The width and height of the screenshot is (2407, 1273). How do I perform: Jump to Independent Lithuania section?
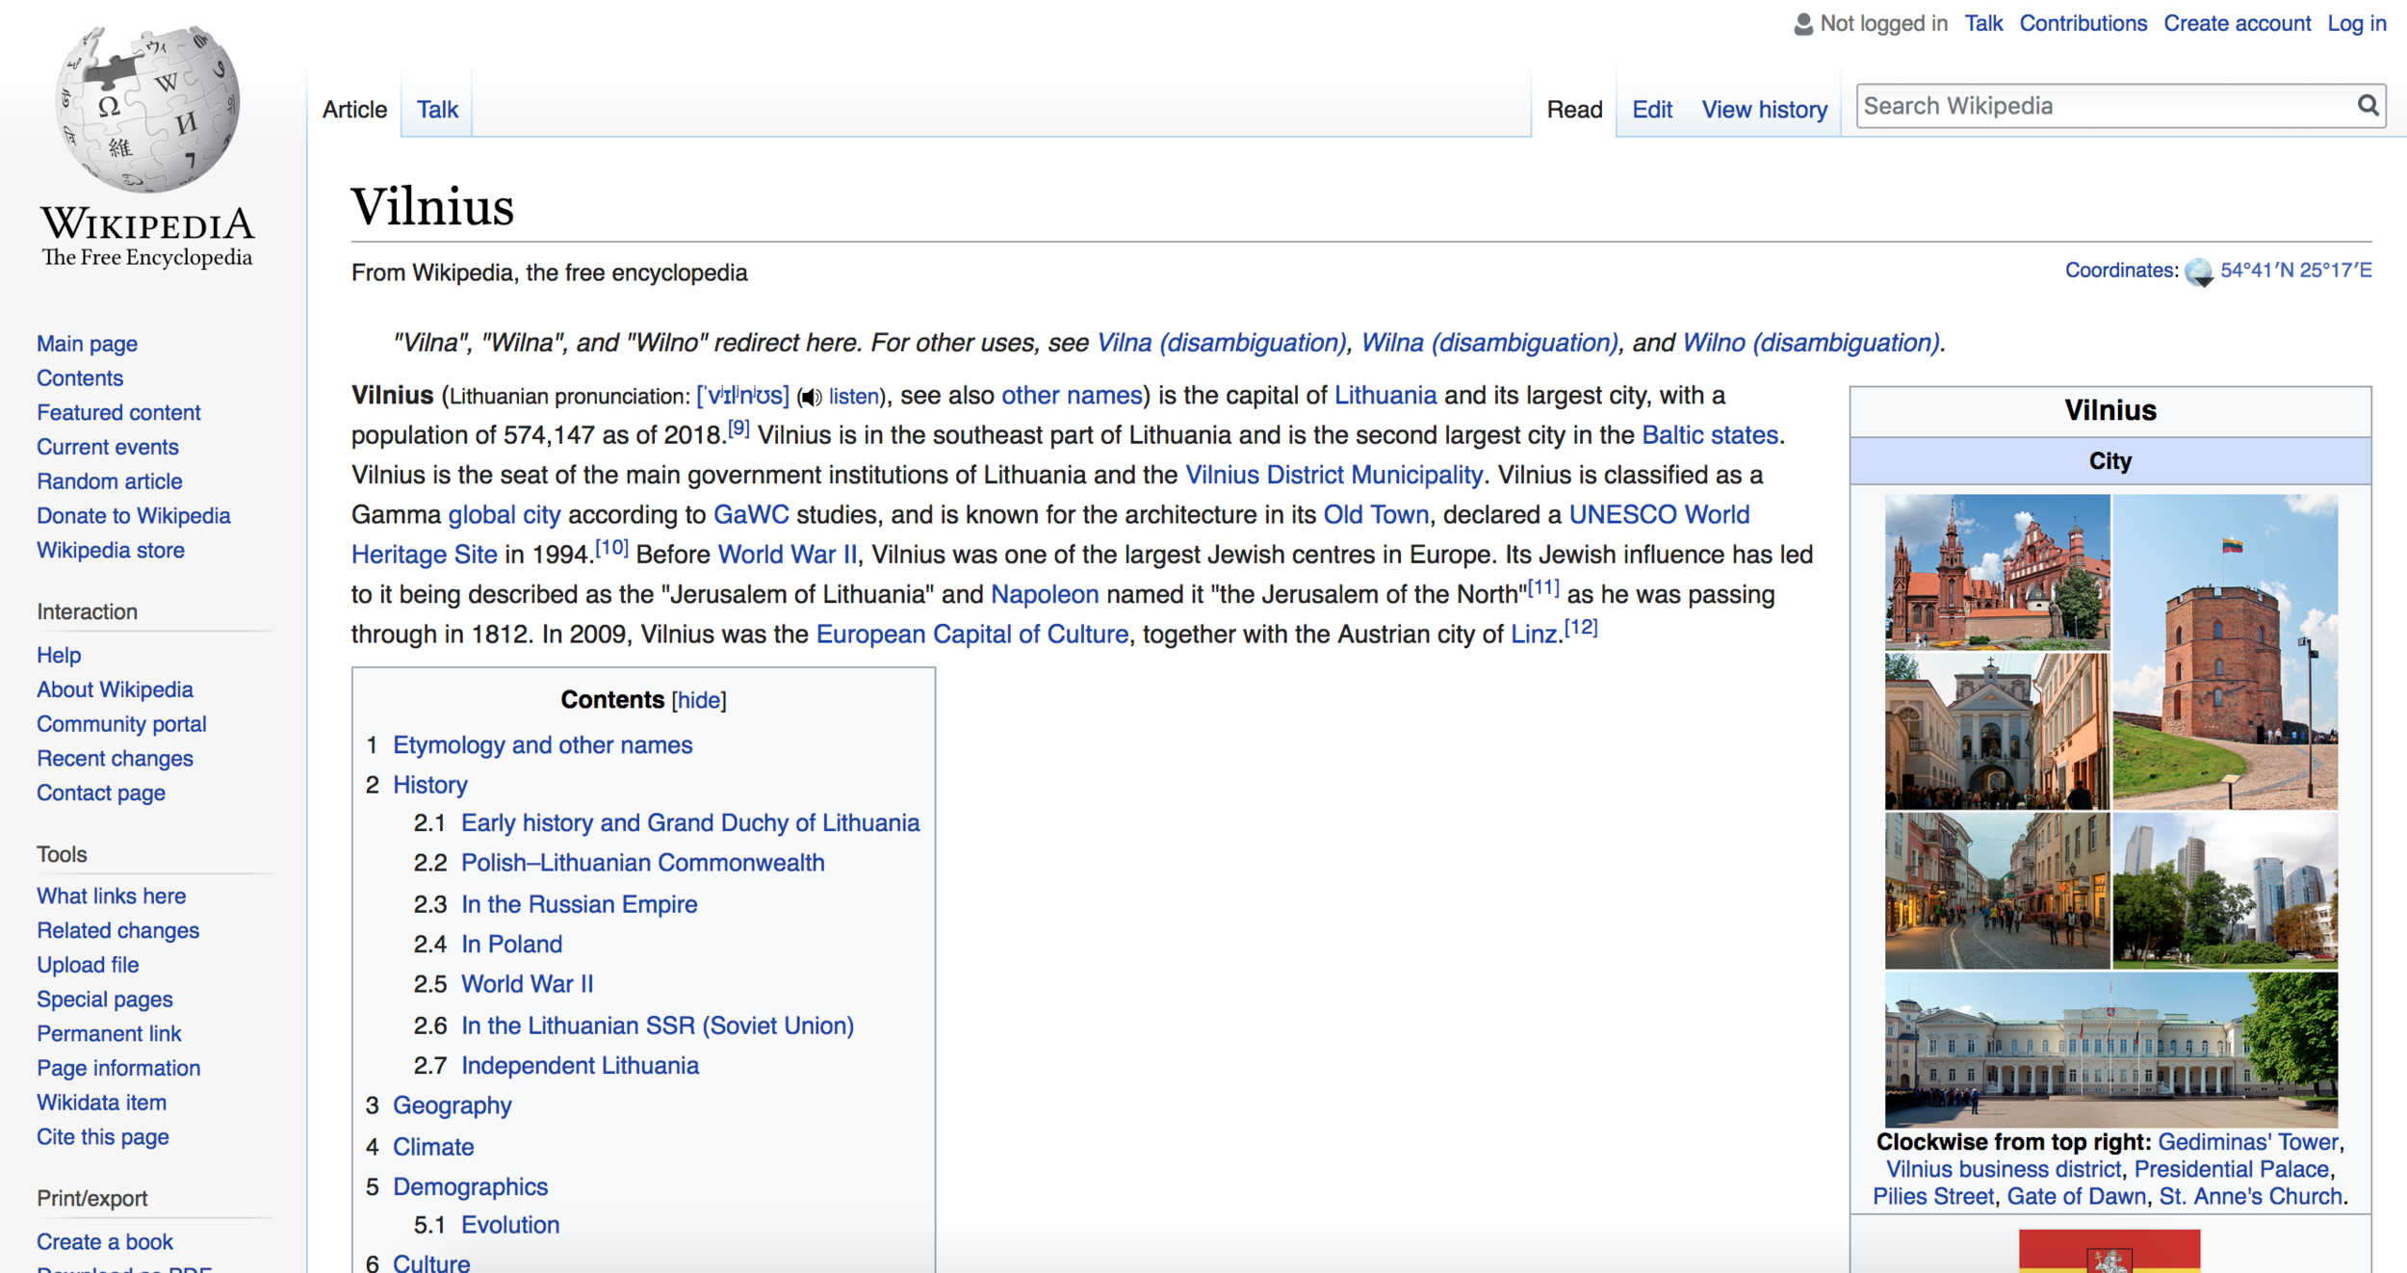(580, 1066)
